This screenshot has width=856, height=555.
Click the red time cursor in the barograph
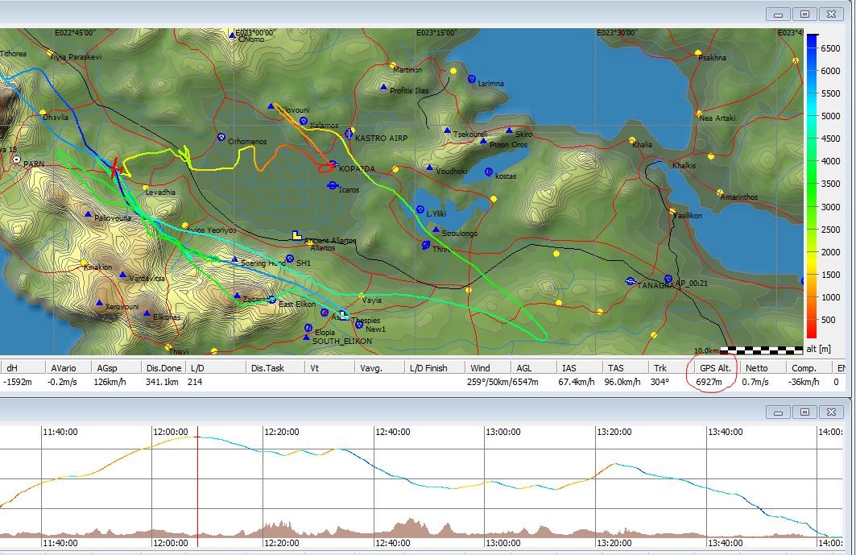tap(197, 487)
